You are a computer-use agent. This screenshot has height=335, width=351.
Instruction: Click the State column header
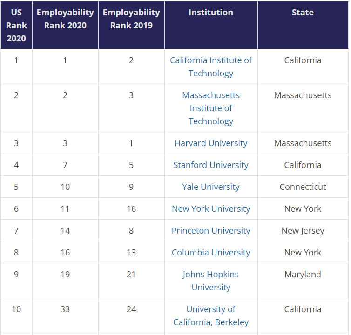(303, 13)
